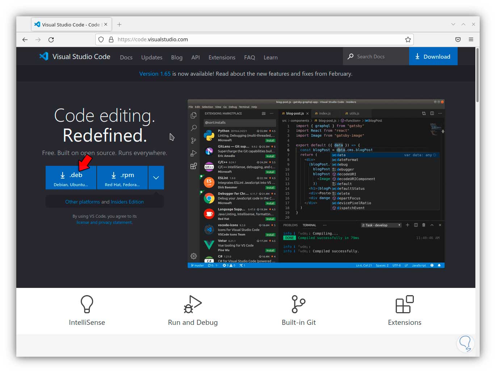Screen dimensions: 496x373
Task: Click the IntelliSense lightbulb icon
Action: [x=87, y=304]
